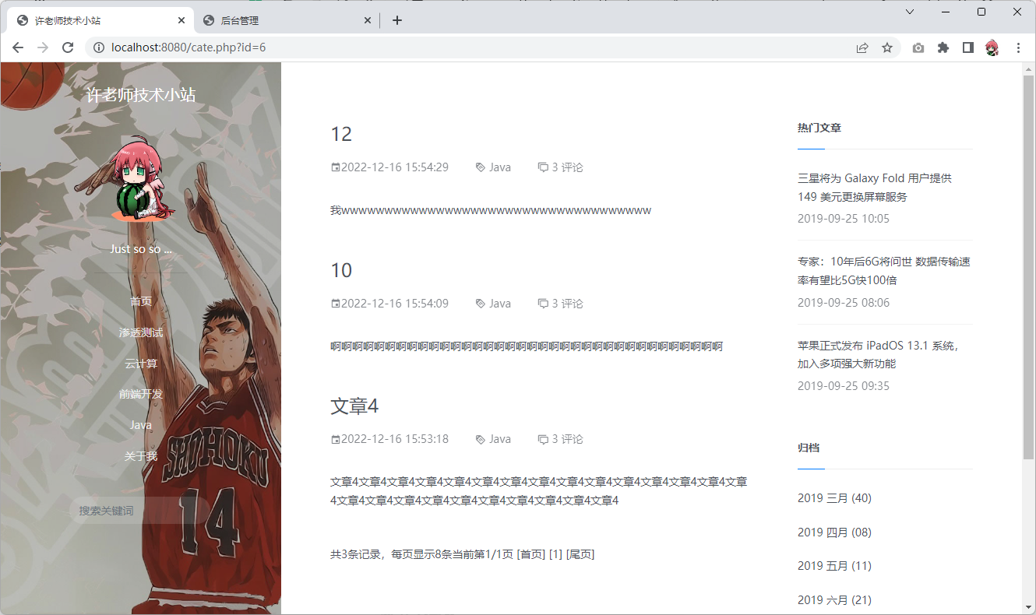Open the article titled 文章4
The image size is (1036, 615).
pos(354,406)
